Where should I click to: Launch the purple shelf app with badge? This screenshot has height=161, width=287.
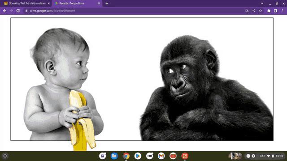(x=103, y=156)
